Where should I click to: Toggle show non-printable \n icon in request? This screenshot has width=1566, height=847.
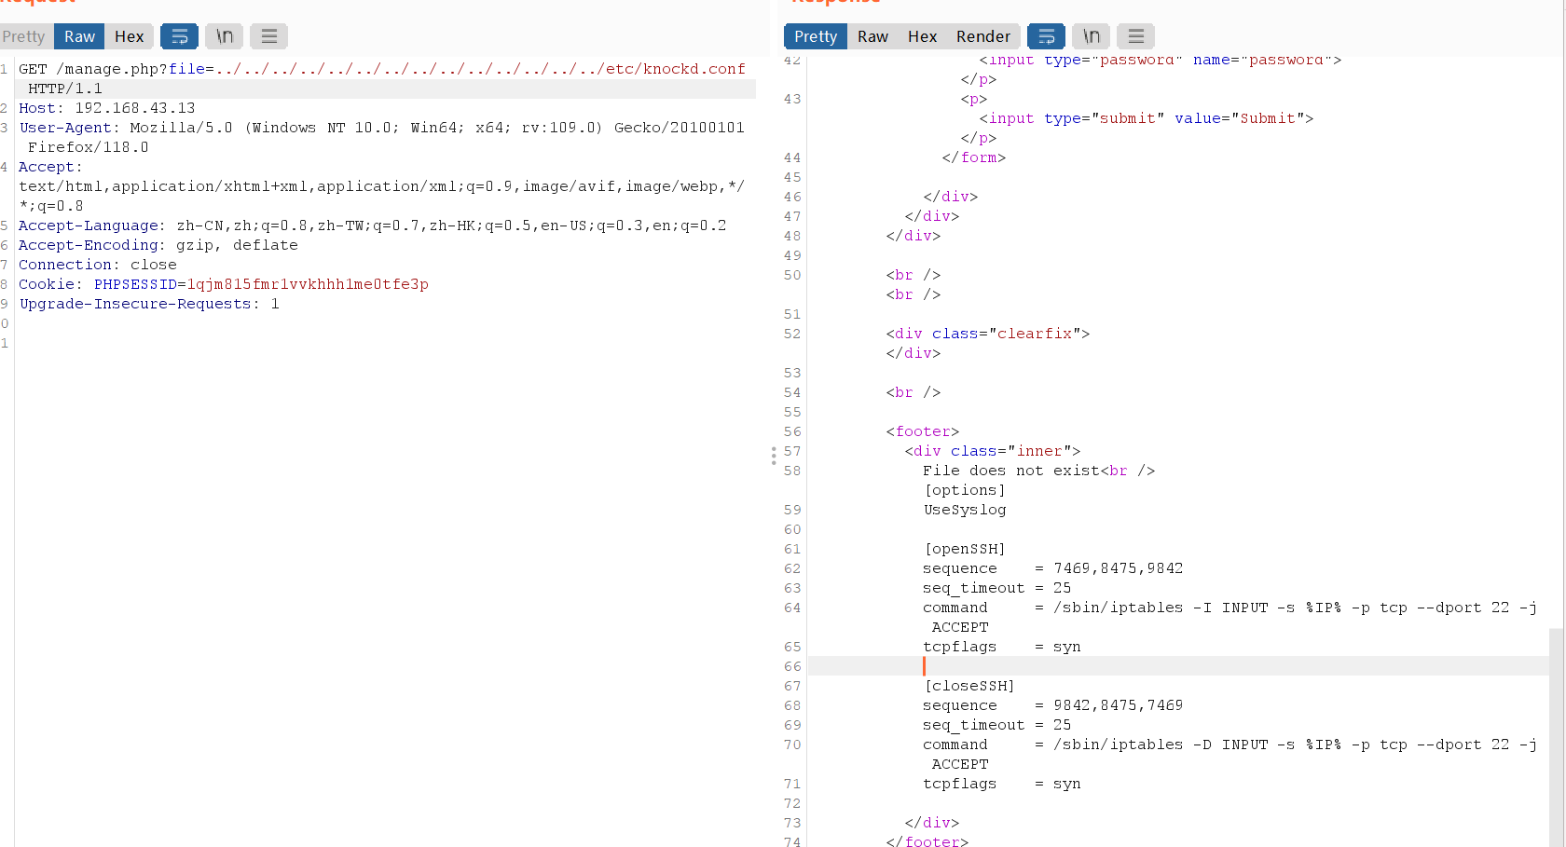click(224, 36)
